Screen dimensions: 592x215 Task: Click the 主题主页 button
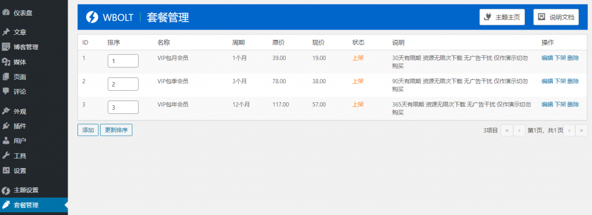[502, 17]
